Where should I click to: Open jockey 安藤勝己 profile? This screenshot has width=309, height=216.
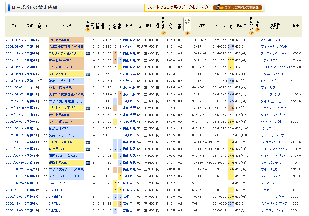click(x=129, y=122)
